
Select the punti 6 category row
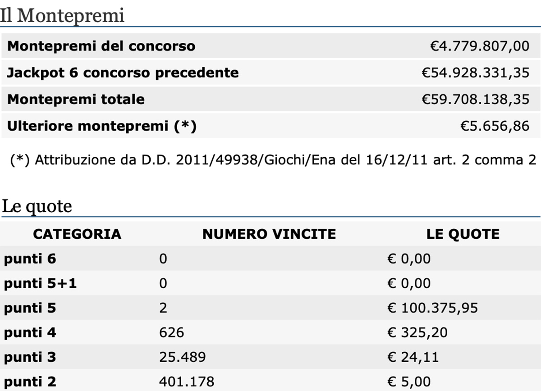270,259
